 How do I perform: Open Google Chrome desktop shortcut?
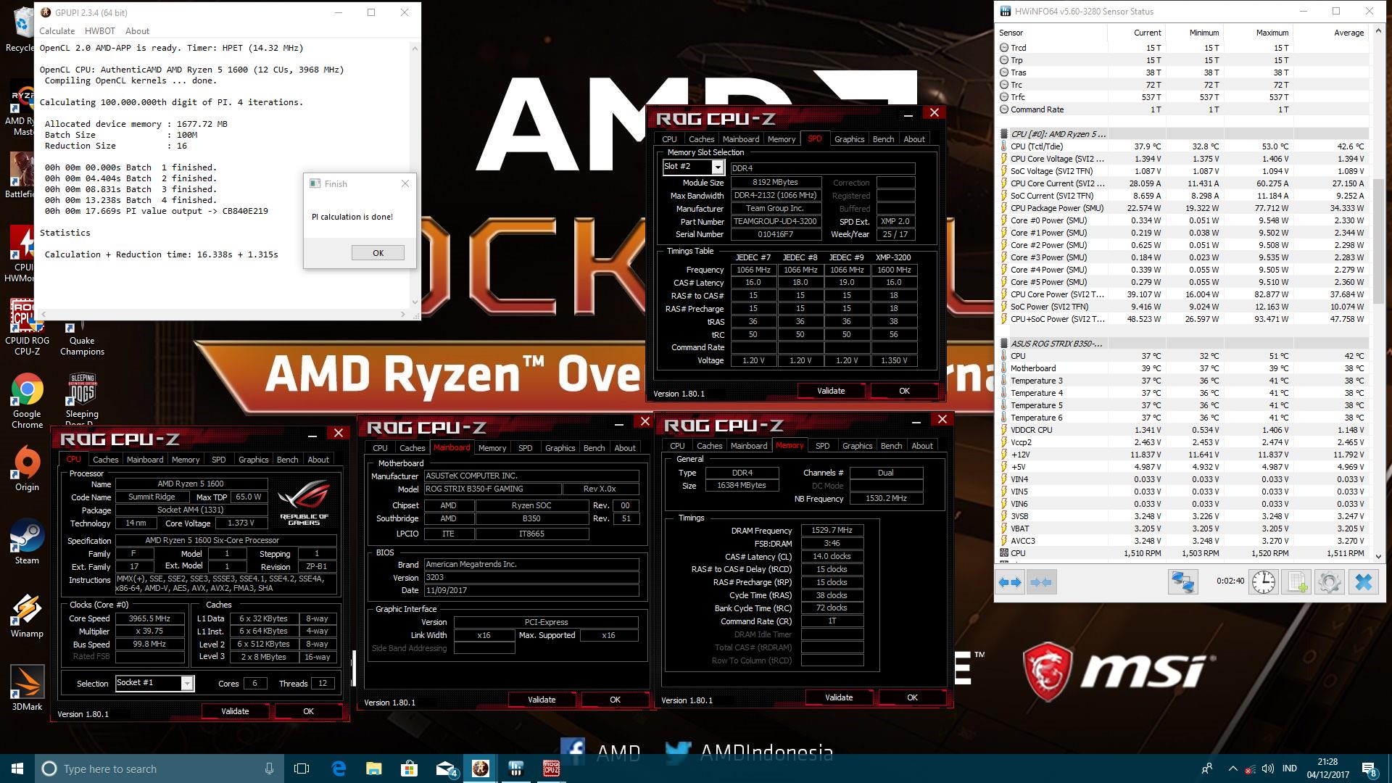coord(27,401)
